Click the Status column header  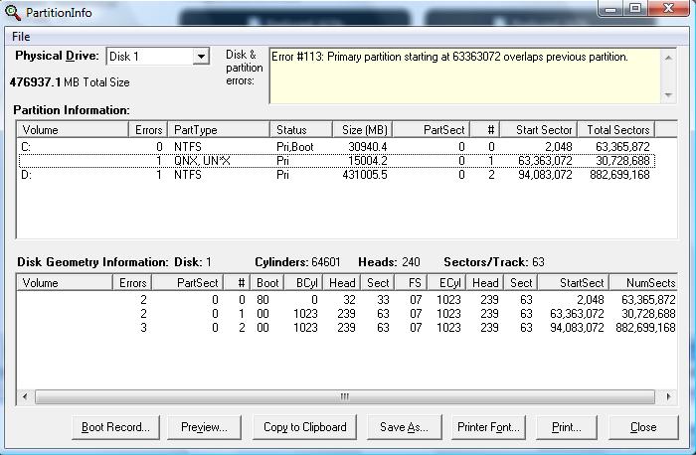pyautogui.click(x=301, y=130)
